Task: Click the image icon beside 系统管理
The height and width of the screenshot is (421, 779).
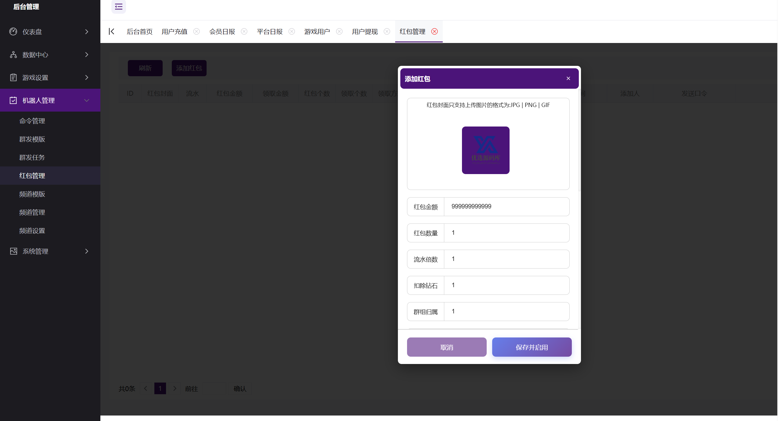Action: coord(13,251)
